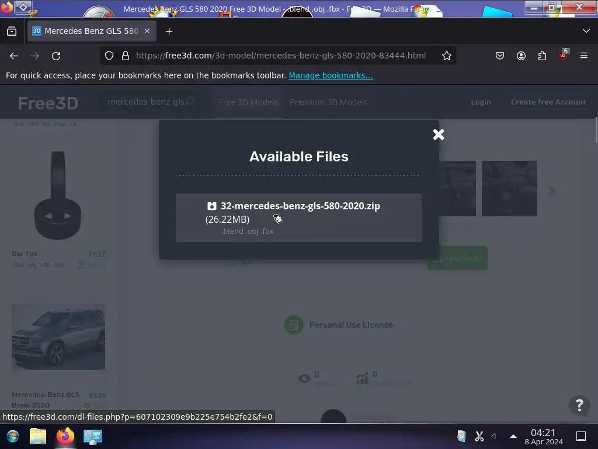Download 32-mercedes-benz-gls-580-2020.zip file
Viewport: 598px width, 449px height.
(298, 217)
